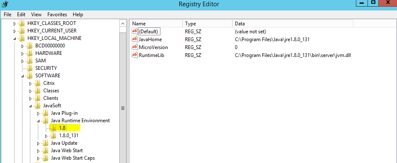
Task: Click the HKEY_CLASSES_ROOT folder icon
Action: pos(22,23)
